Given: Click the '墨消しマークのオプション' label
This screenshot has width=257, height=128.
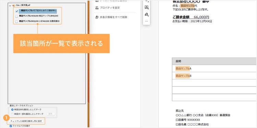Looking at the screenshot, I should [21, 105].
